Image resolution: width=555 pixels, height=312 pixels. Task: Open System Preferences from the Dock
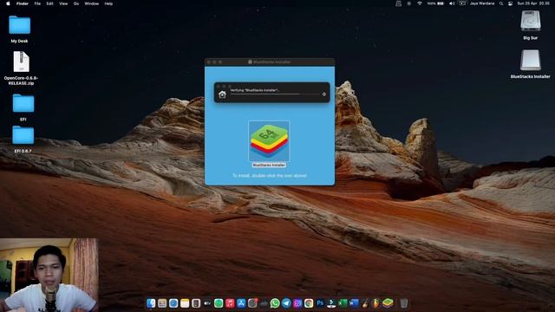click(x=252, y=303)
